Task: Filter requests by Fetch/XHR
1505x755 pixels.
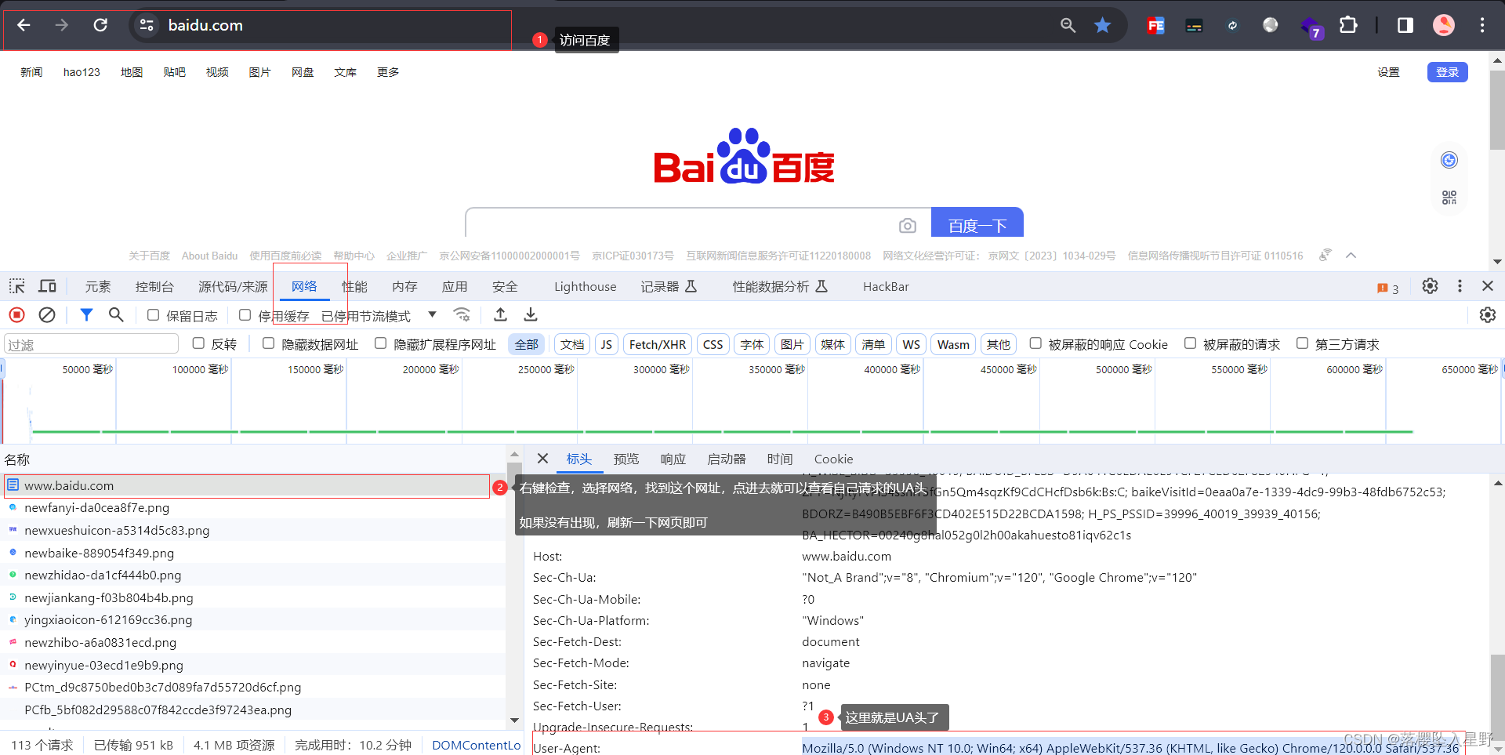Action: pyautogui.click(x=657, y=344)
